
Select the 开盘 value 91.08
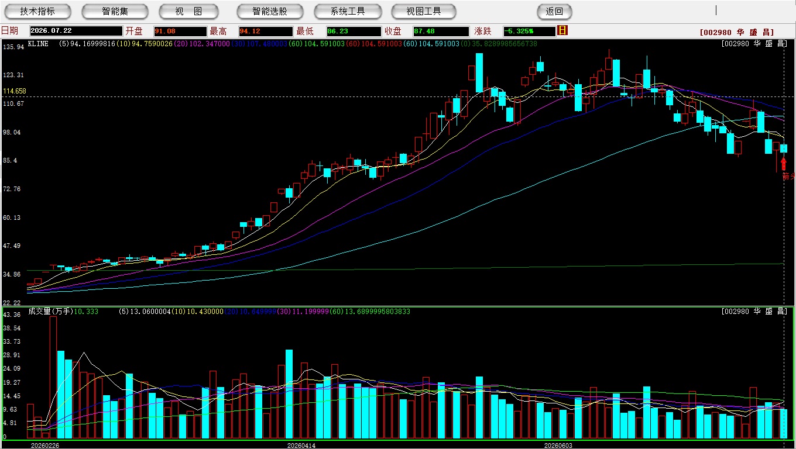pos(180,31)
